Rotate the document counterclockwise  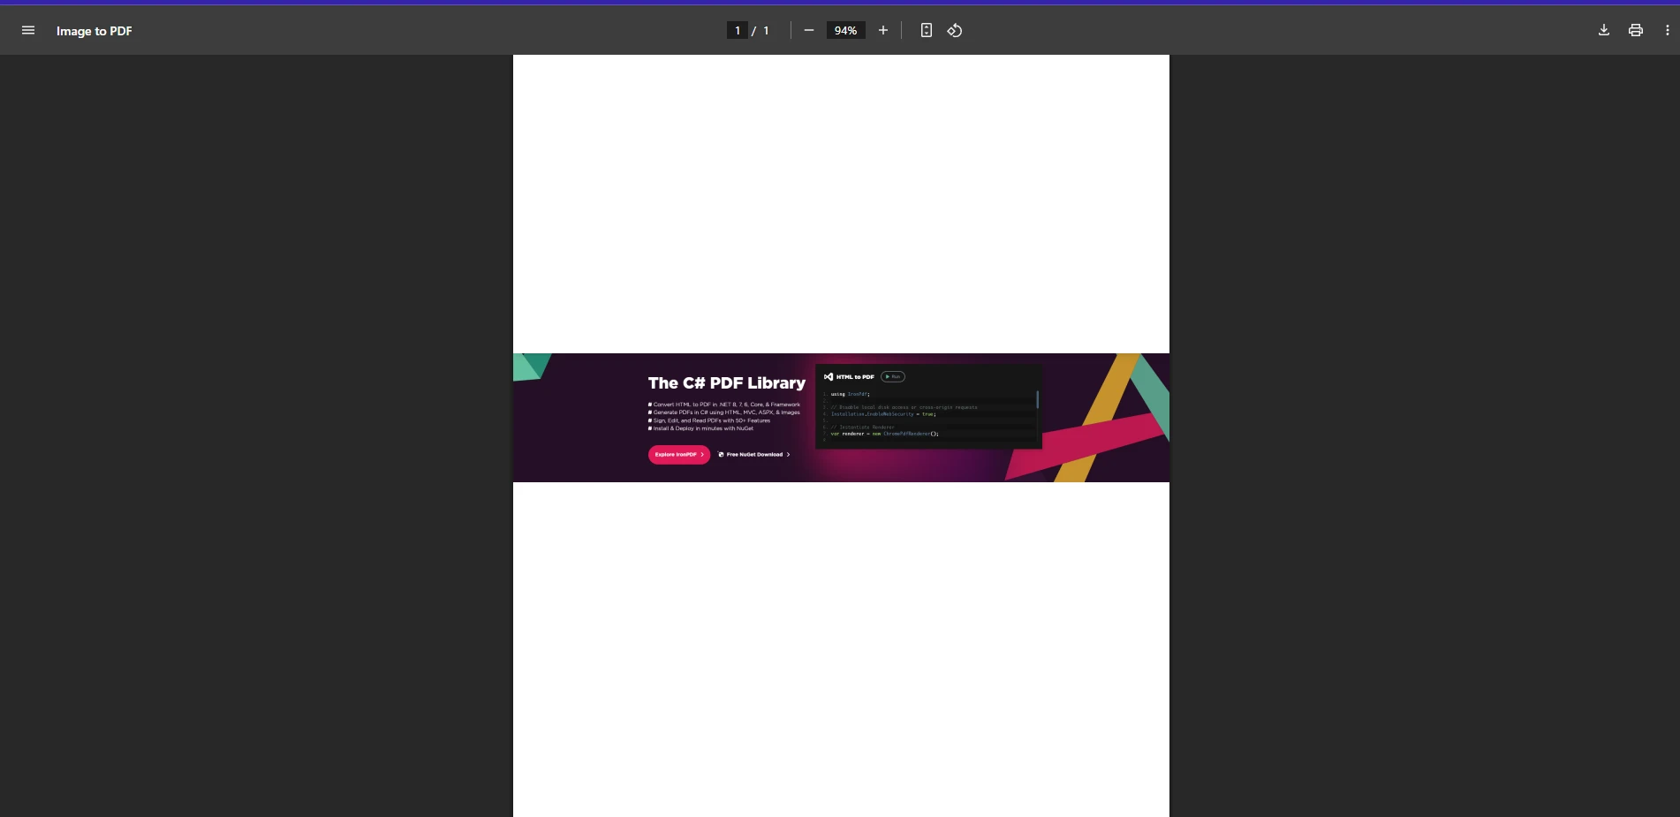pos(955,31)
